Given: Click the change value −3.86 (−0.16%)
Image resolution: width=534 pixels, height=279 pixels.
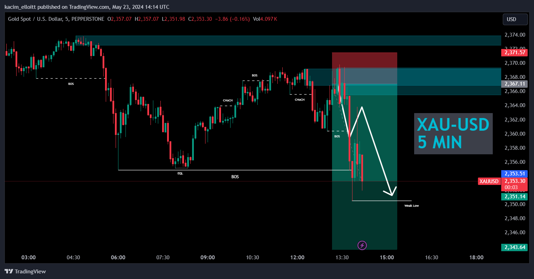Looking at the screenshot, I should (232, 19).
